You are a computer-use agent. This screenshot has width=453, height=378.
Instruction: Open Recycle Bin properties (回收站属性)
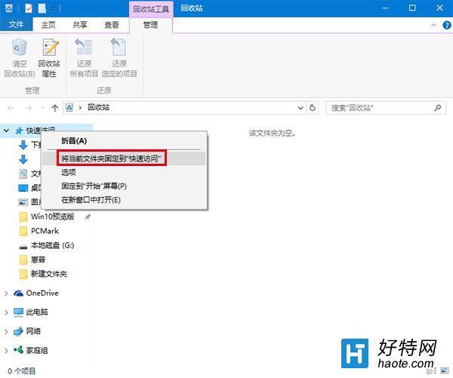click(49, 58)
